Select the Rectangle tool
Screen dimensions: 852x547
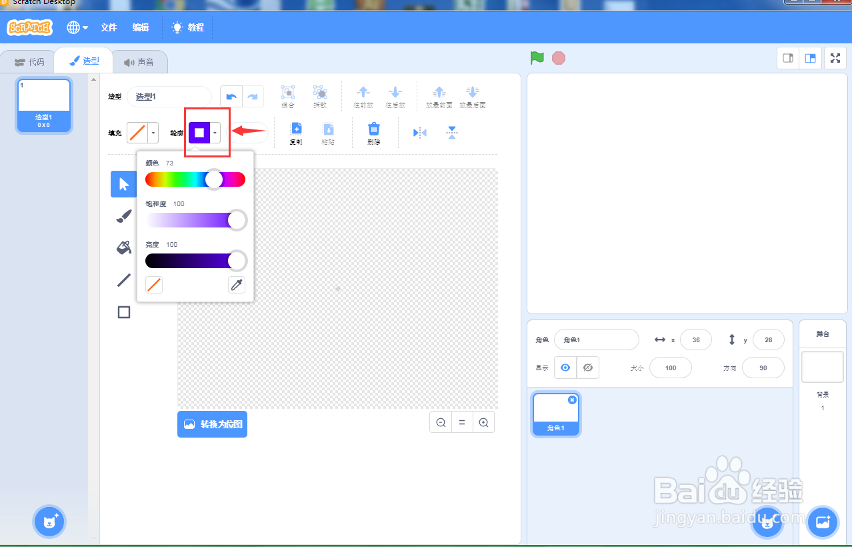[123, 312]
